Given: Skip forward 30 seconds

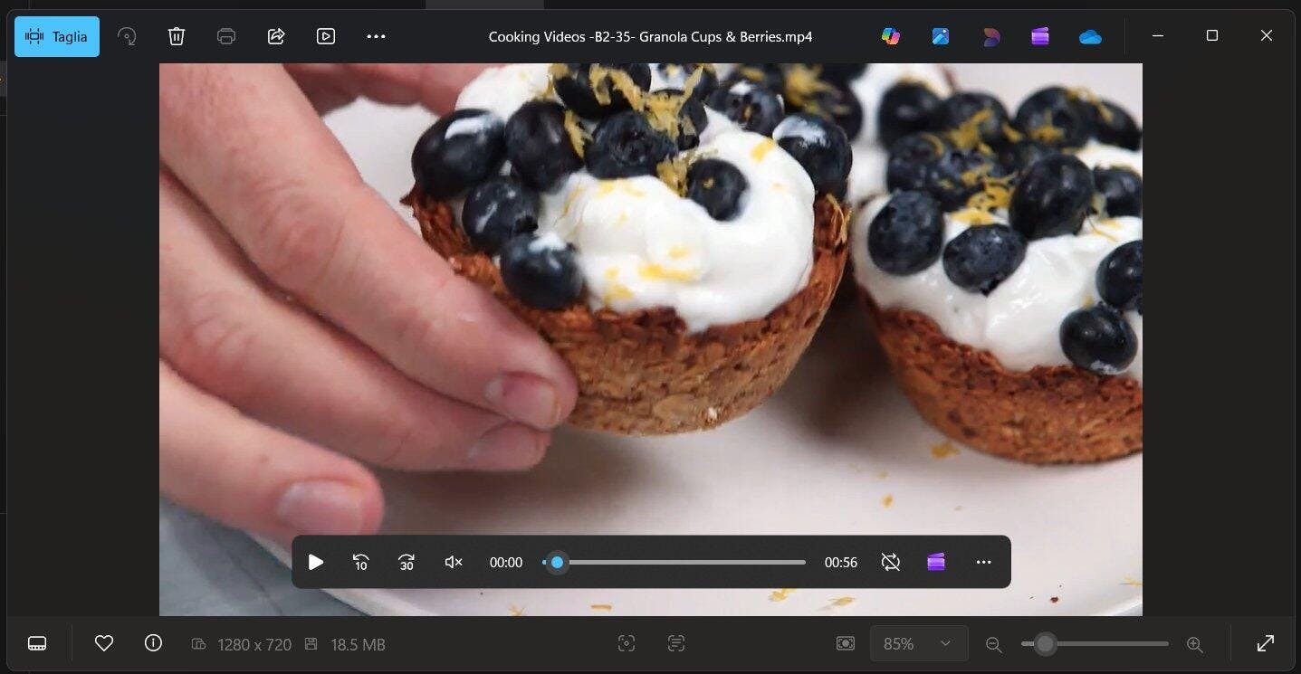Looking at the screenshot, I should (407, 562).
